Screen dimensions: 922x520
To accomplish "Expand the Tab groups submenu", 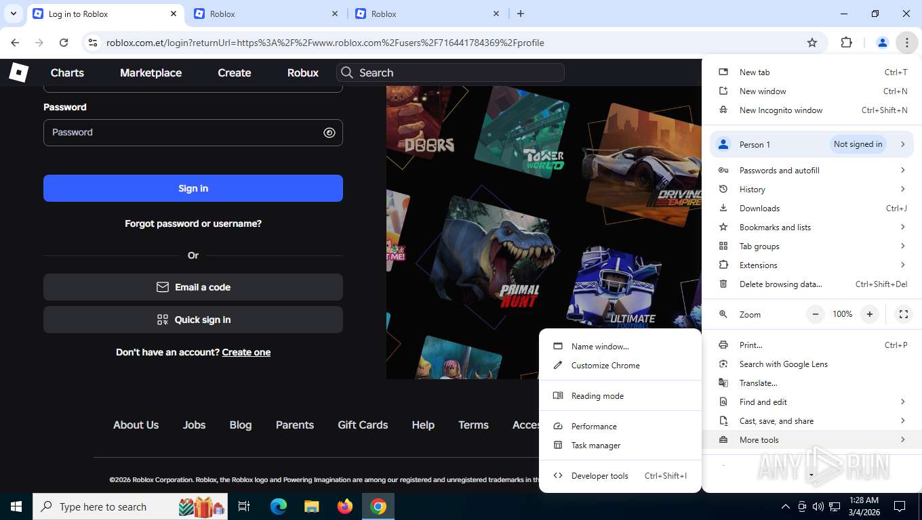I will (812, 246).
